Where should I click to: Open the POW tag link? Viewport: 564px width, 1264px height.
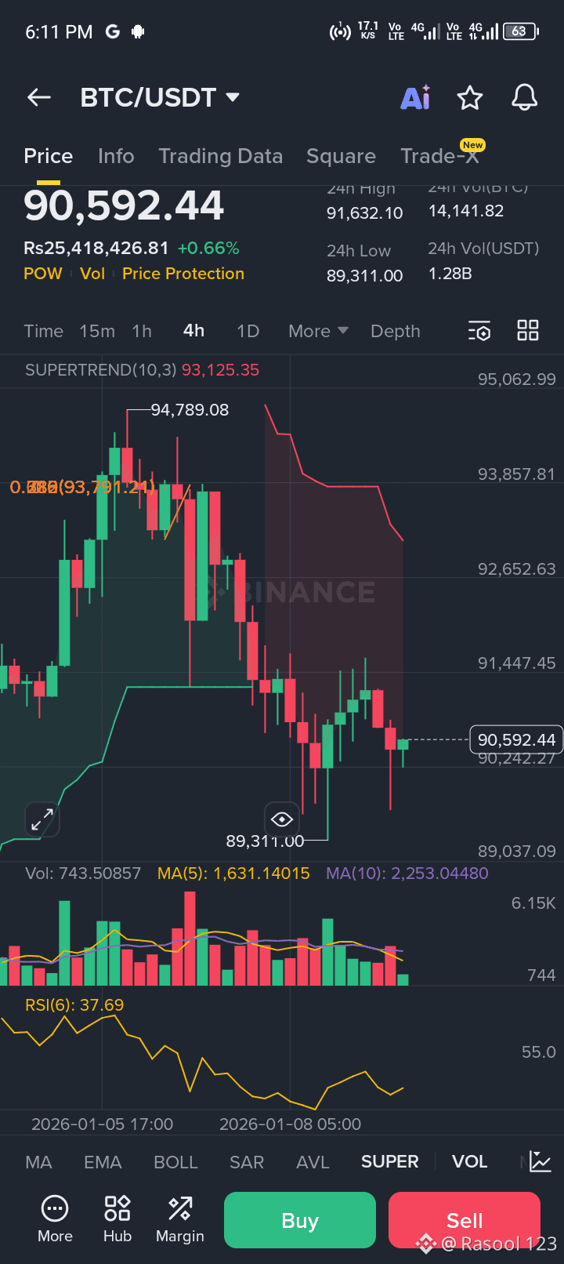point(43,274)
